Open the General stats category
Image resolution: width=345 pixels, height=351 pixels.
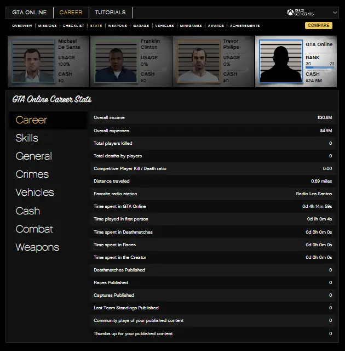[34, 156]
